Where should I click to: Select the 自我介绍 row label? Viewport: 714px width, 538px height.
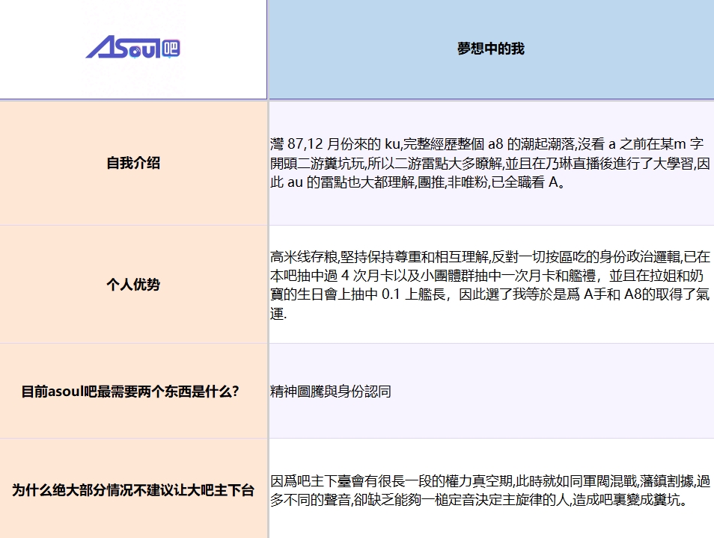pos(133,163)
